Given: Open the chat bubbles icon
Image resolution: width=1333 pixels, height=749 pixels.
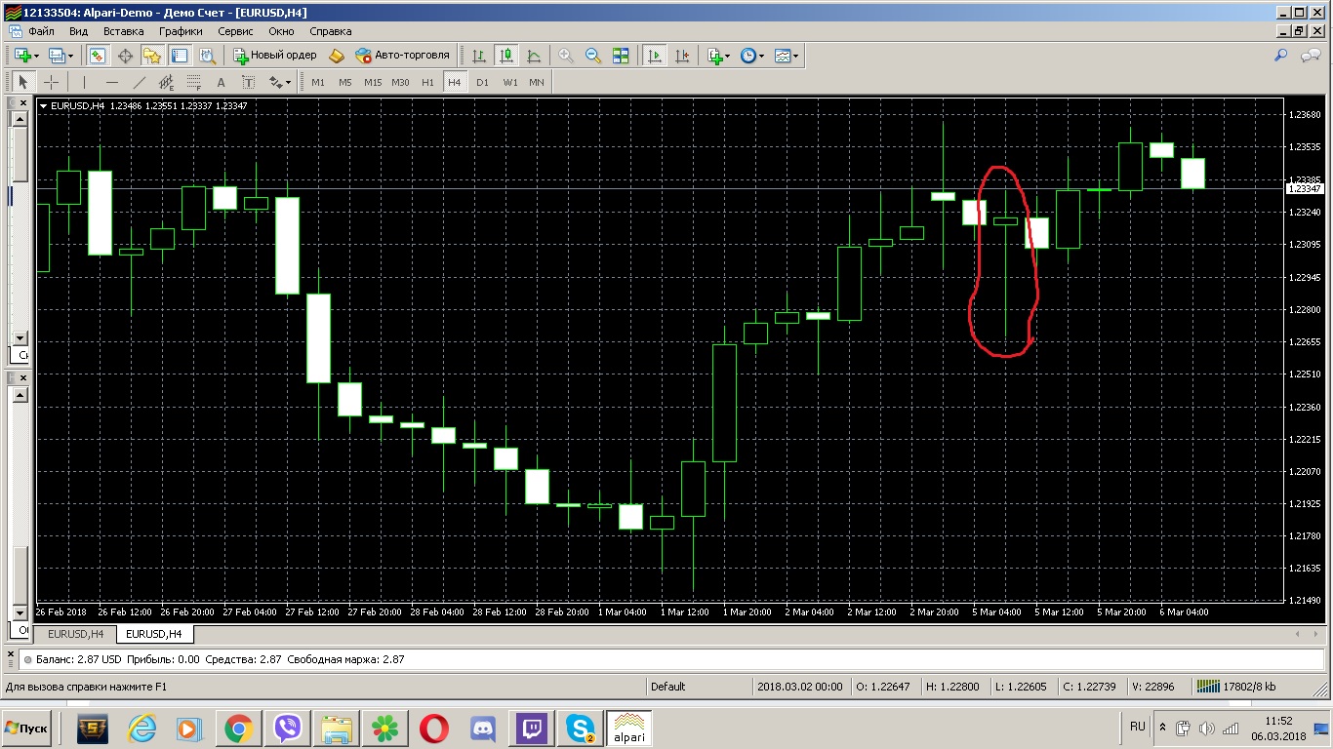Looking at the screenshot, I should click(x=1311, y=56).
